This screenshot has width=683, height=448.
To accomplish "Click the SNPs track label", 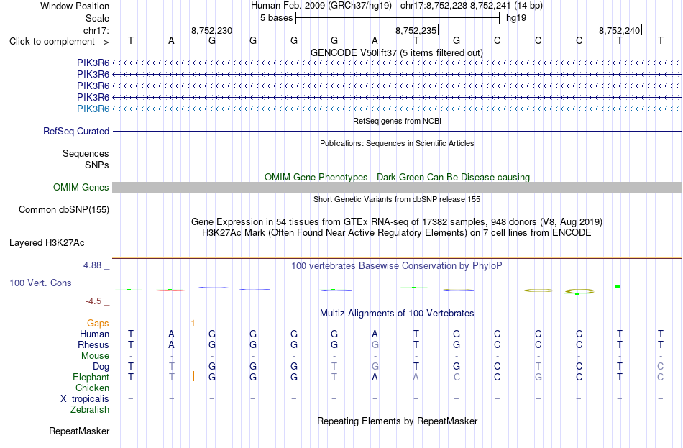I will point(97,165).
